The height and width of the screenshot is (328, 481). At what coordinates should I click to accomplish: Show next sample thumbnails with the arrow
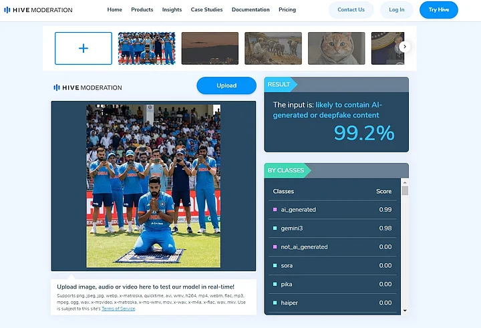pos(405,47)
